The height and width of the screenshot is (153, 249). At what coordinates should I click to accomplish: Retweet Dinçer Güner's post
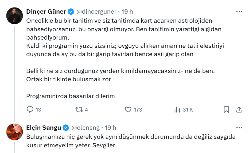[x=79, y=110]
